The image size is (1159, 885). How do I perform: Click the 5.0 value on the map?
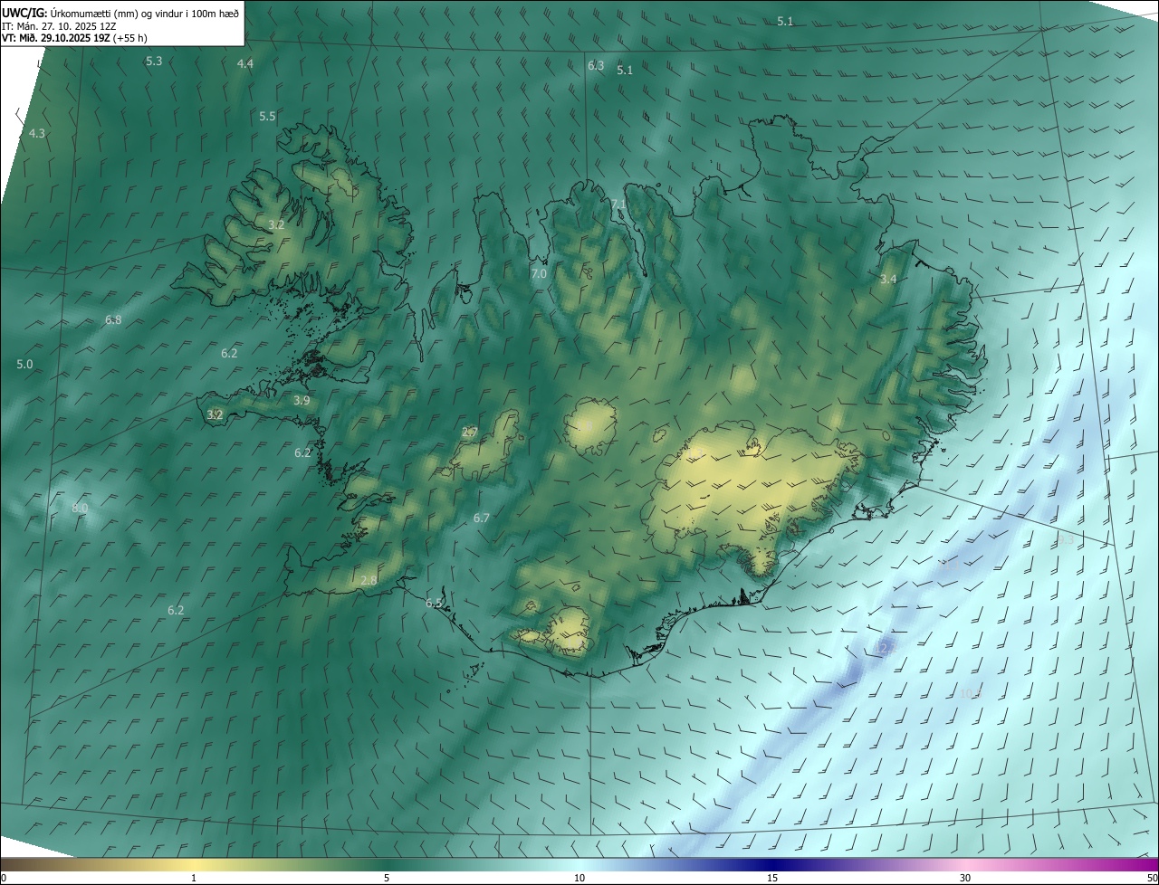pyautogui.click(x=24, y=364)
